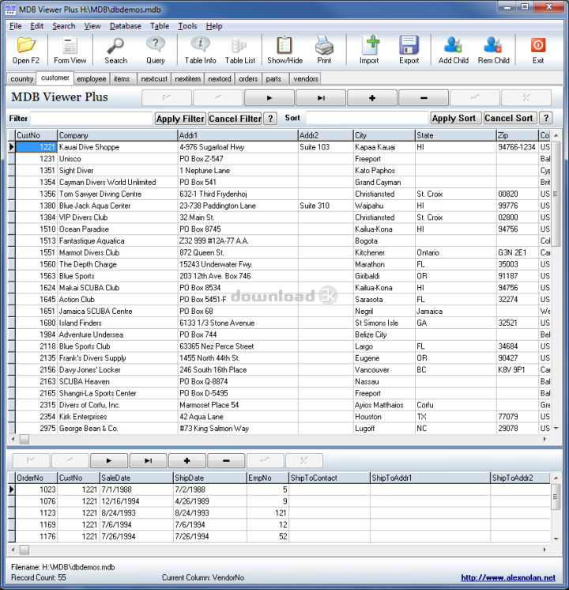Go to next record in top navigator

click(x=269, y=98)
